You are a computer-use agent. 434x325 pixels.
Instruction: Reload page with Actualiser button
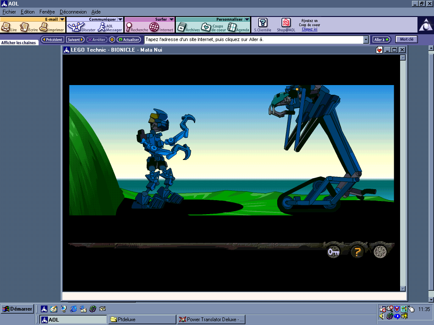pyautogui.click(x=129, y=39)
